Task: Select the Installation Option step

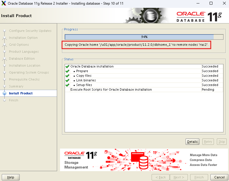Action: pyautogui.click(x=23, y=38)
